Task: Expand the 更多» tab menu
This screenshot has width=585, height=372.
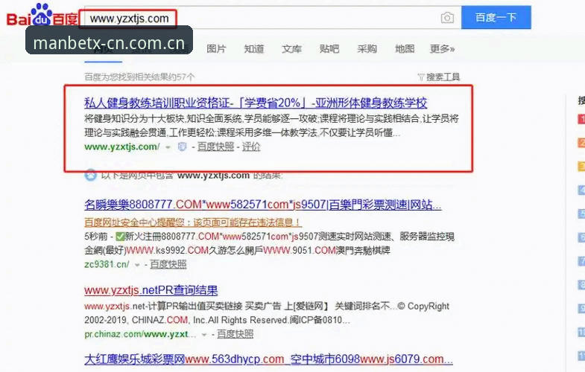Action: tap(443, 49)
